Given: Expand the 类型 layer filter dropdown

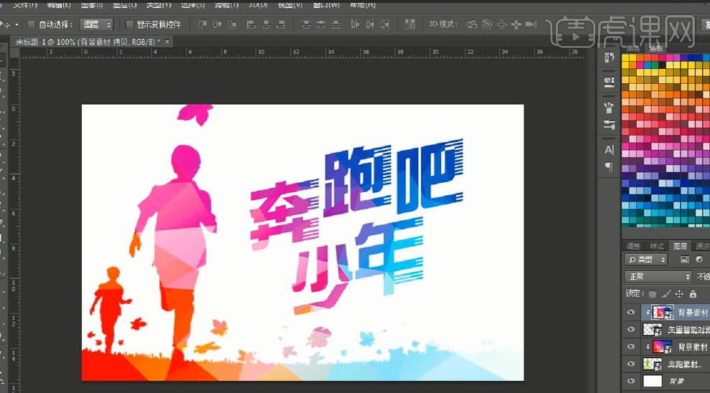Looking at the screenshot, I should [645, 259].
